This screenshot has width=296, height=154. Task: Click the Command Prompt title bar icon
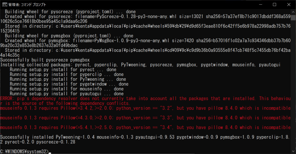[x=5, y=5]
